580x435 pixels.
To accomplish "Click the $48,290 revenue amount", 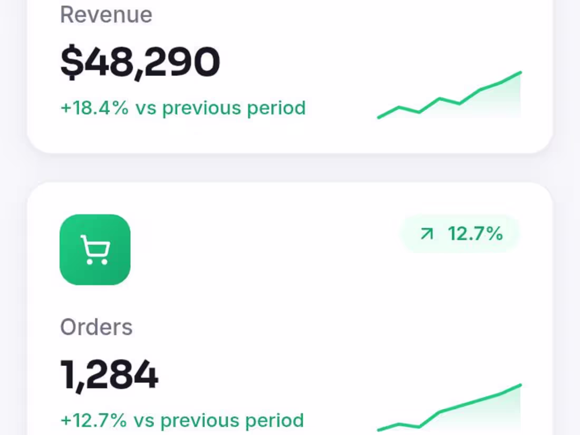I will click(x=140, y=62).
